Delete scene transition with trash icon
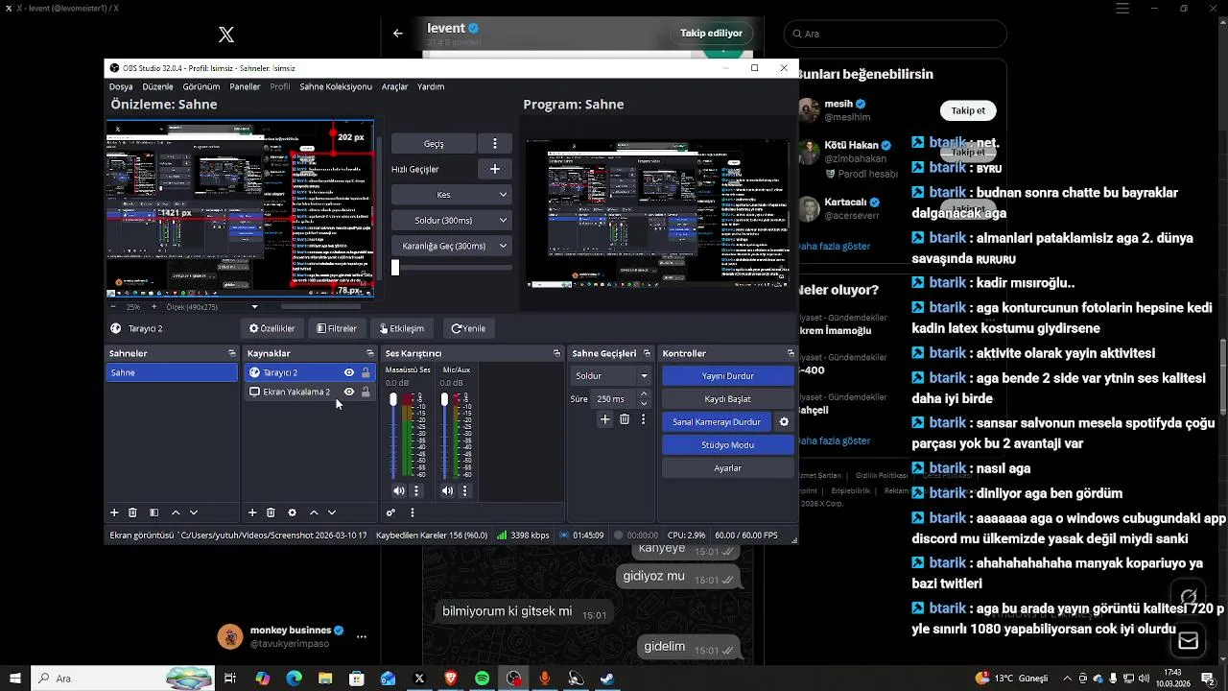The image size is (1228, 691). click(x=625, y=419)
